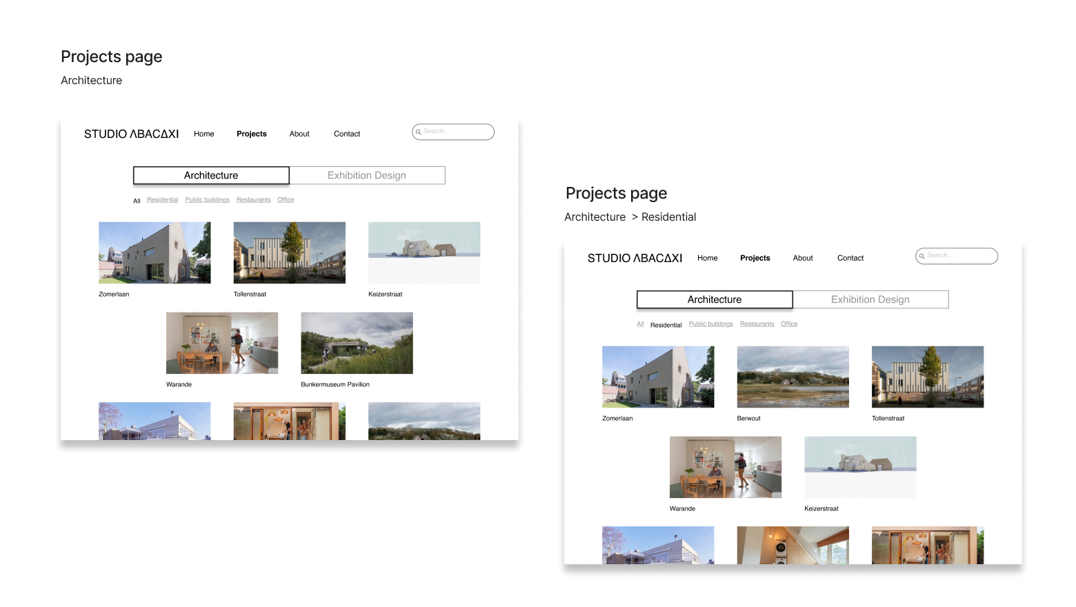The image size is (1076, 607).
Task: Click the left Projects page heading
Action: coord(112,57)
